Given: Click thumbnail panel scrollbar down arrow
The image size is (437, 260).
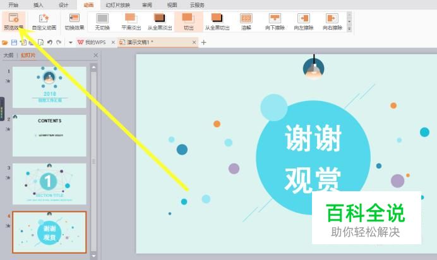Looking at the screenshot, I should [93, 256].
